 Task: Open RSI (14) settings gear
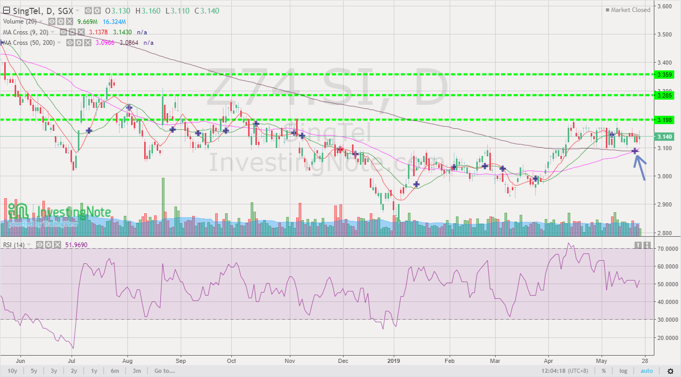point(49,245)
